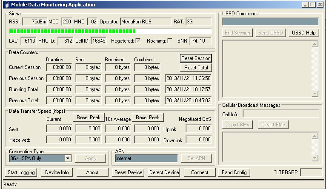
Task: Click the Downlink negotiated QoS value
Action: click(199, 140)
